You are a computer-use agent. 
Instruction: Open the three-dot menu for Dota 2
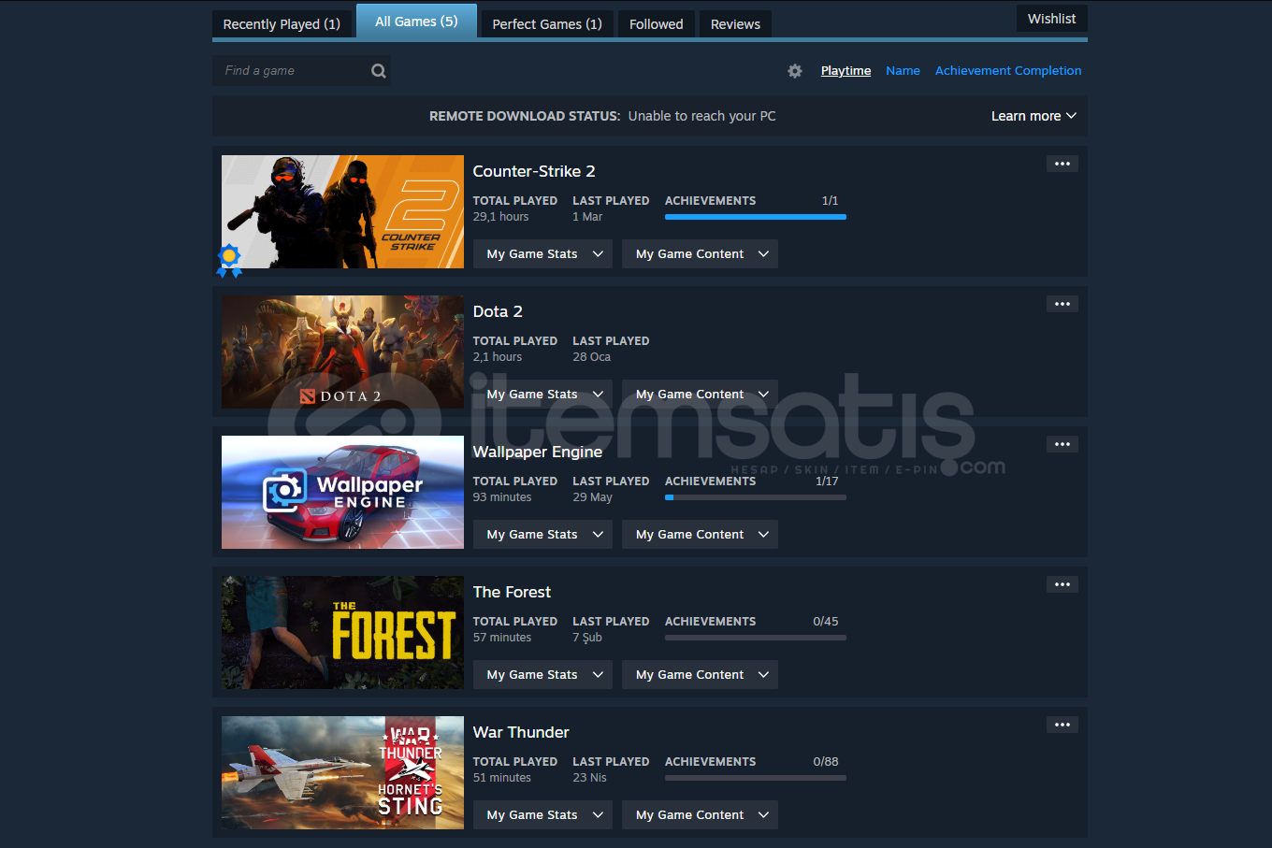click(1062, 304)
